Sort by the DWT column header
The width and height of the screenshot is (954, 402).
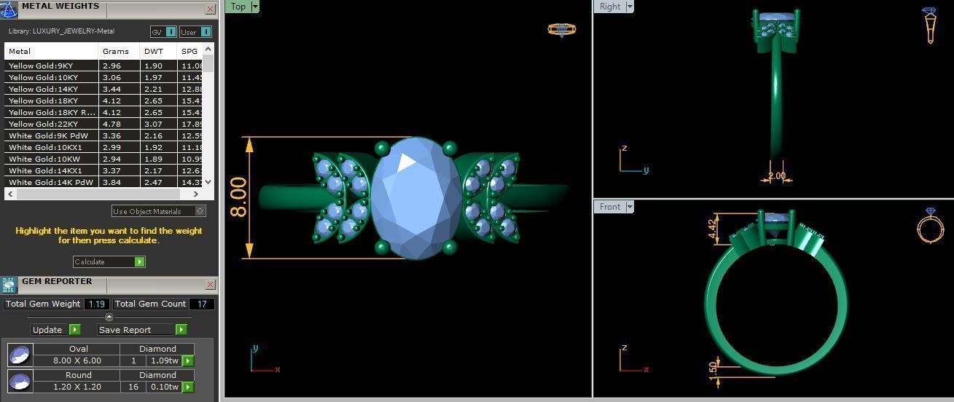tap(158, 51)
